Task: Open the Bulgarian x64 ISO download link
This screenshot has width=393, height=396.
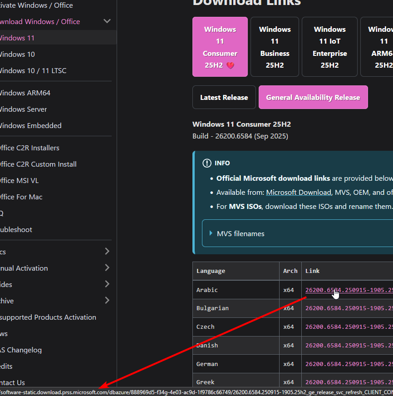Action: coord(349,308)
